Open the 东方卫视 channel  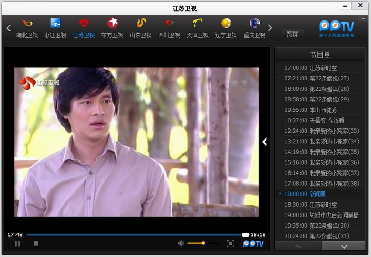coord(112,24)
